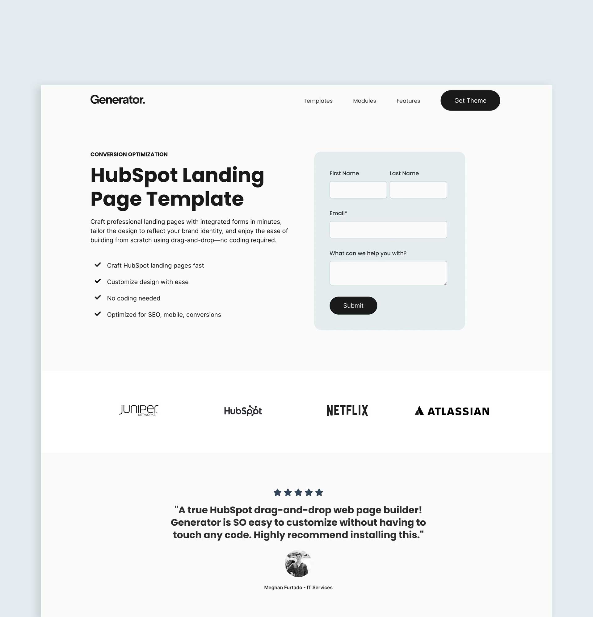Viewport: 593px width, 617px height.
Task: Click the HubSpot brand logo
Action: [243, 410]
